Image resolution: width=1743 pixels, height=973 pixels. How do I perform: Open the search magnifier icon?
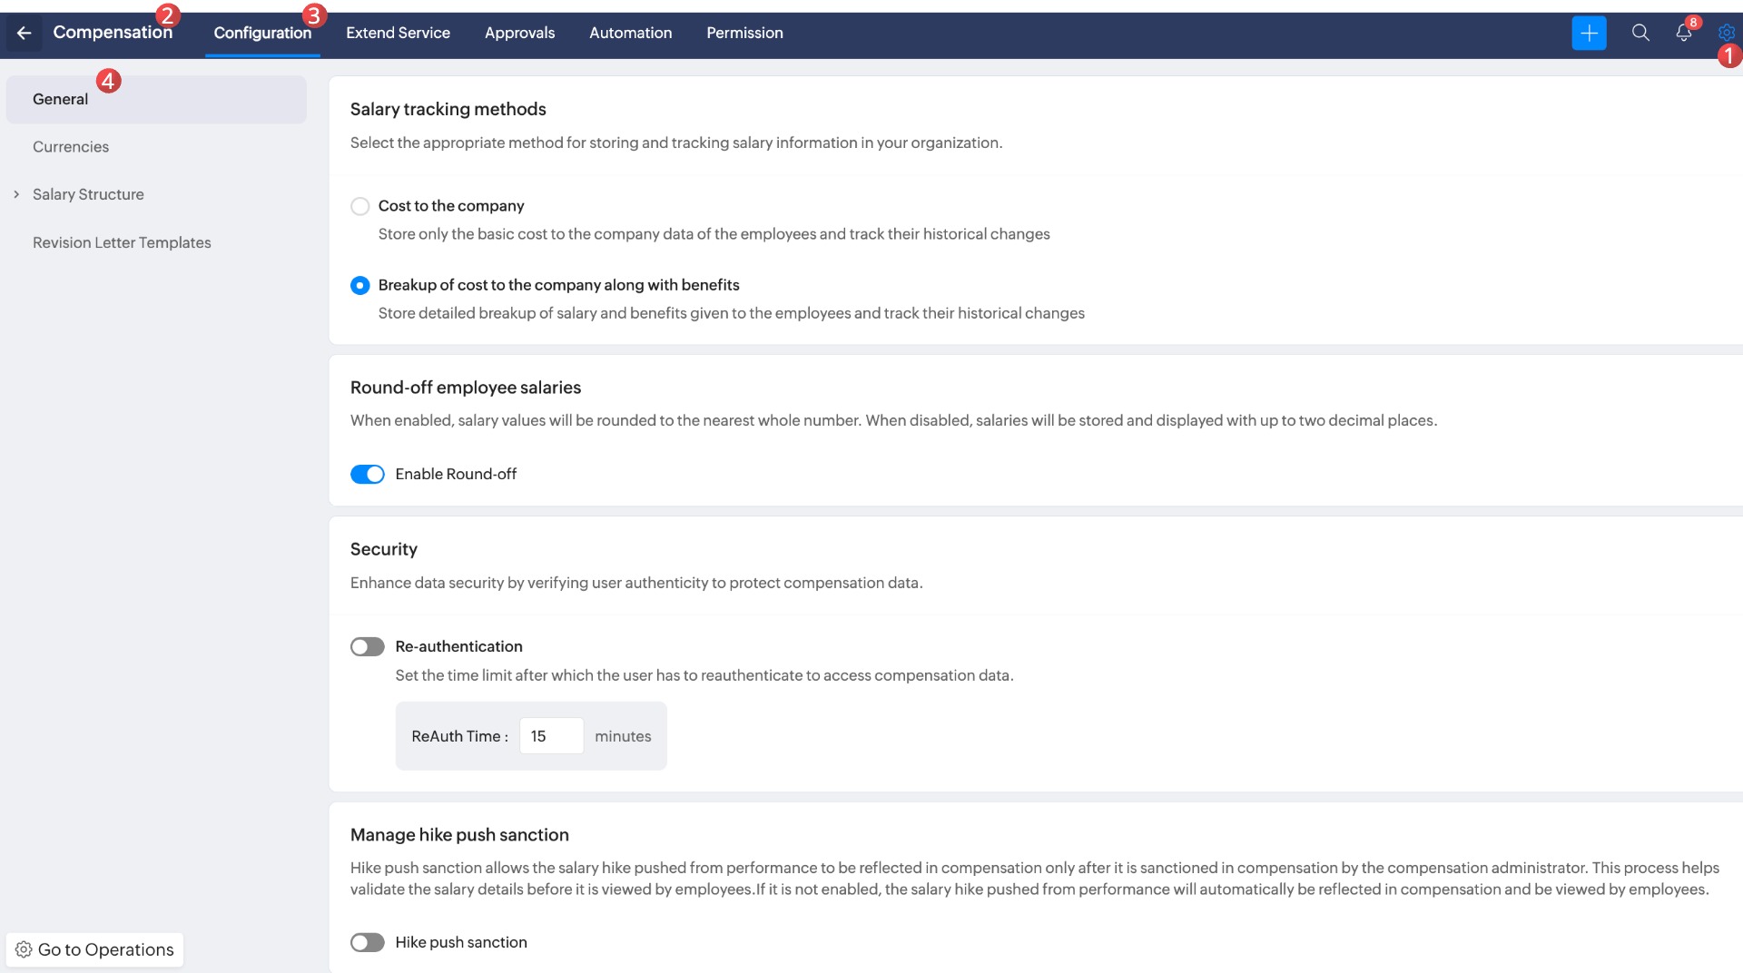(1640, 33)
